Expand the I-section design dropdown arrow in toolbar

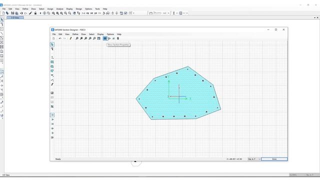coord(176,13)
